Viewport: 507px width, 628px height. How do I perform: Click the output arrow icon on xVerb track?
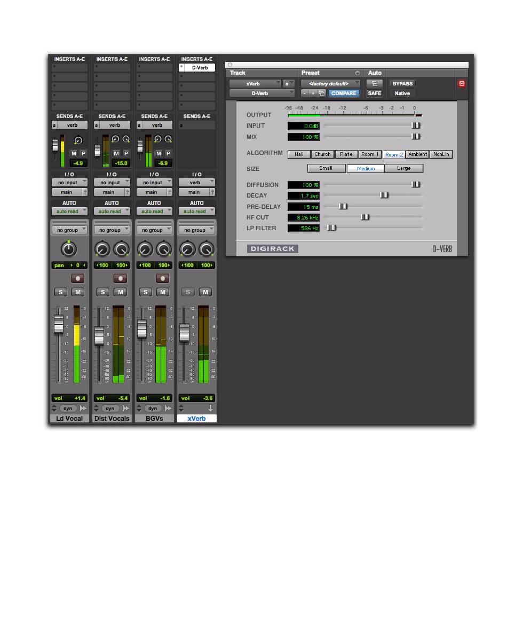click(x=210, y=409)
